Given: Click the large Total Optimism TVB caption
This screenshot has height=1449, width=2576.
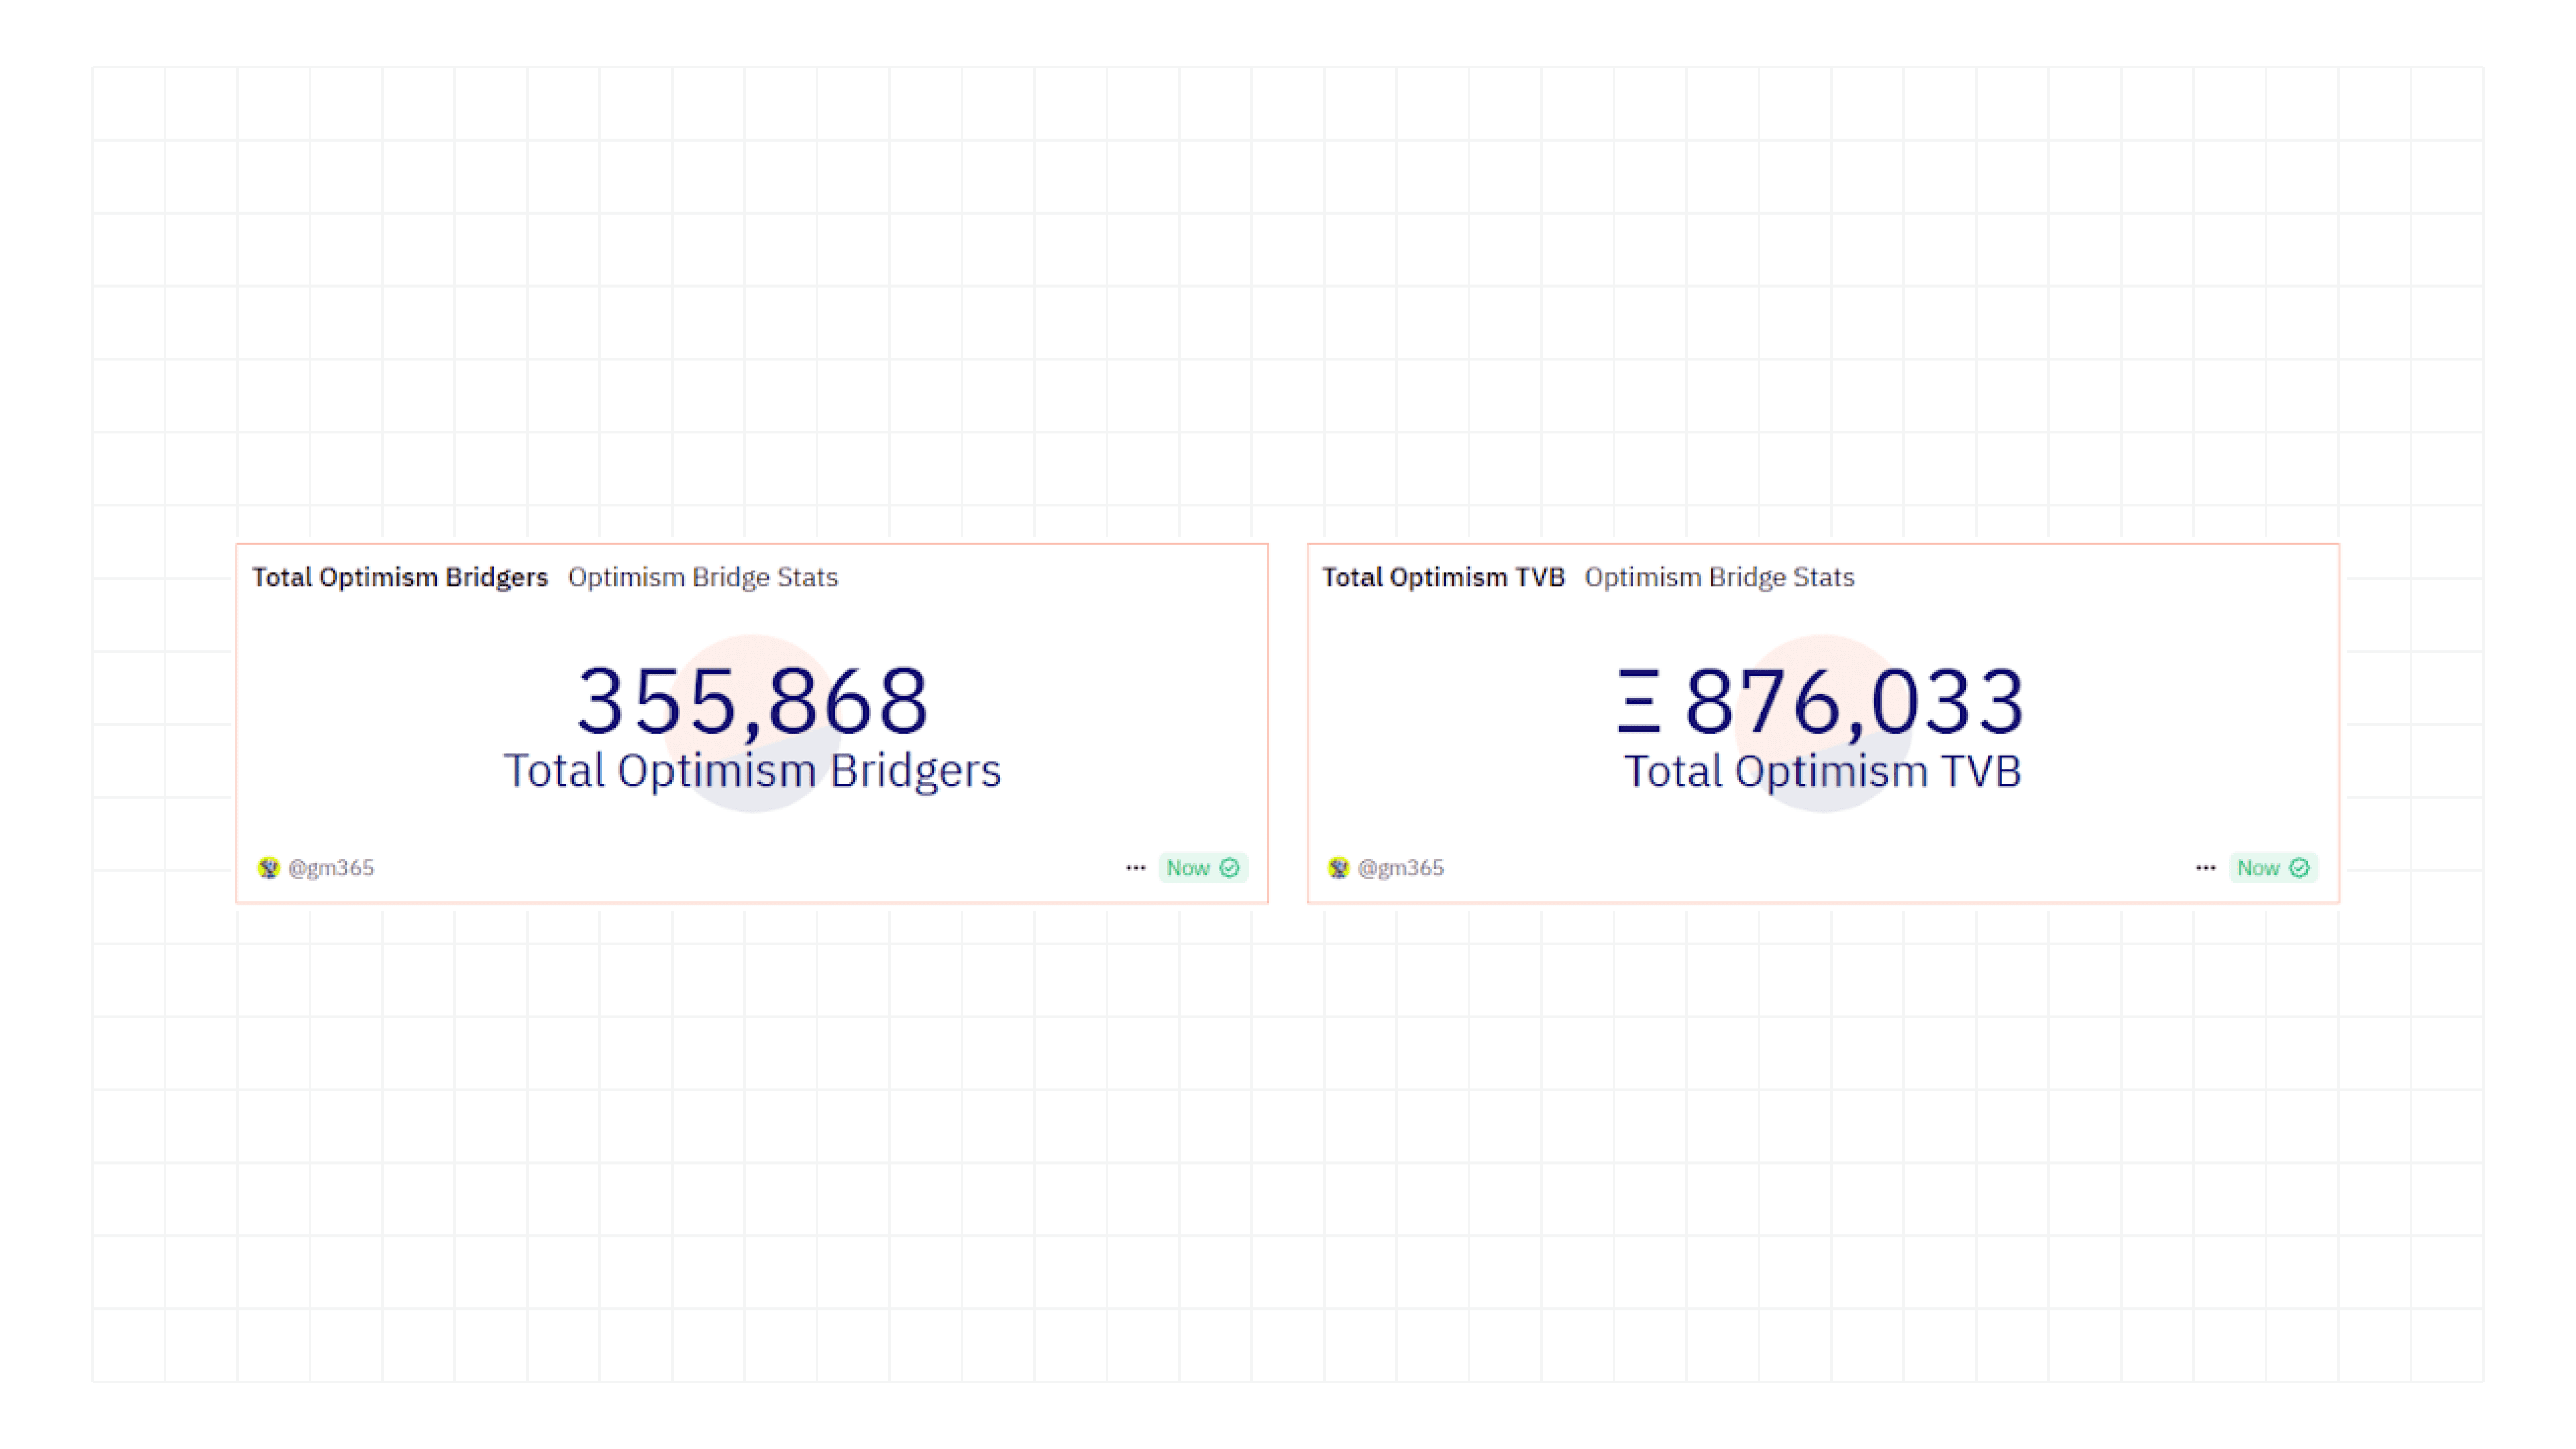Looking at the screenshot, I should [1822, 770].
